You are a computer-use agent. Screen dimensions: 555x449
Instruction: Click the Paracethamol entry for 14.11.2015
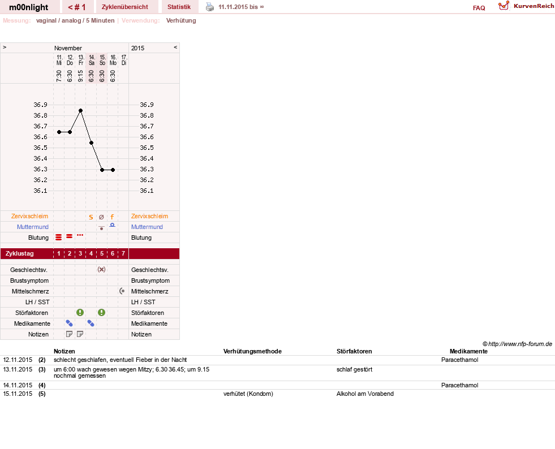click(459, 385)
